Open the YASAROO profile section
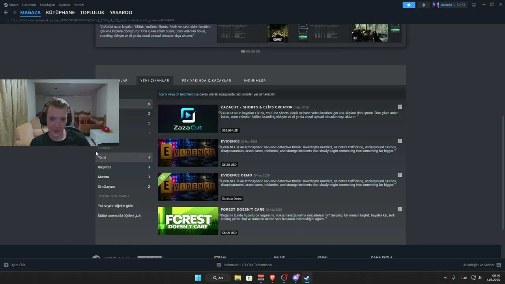Image resolution: width=505 pixels, height=284 pixels. coord(121,13)
